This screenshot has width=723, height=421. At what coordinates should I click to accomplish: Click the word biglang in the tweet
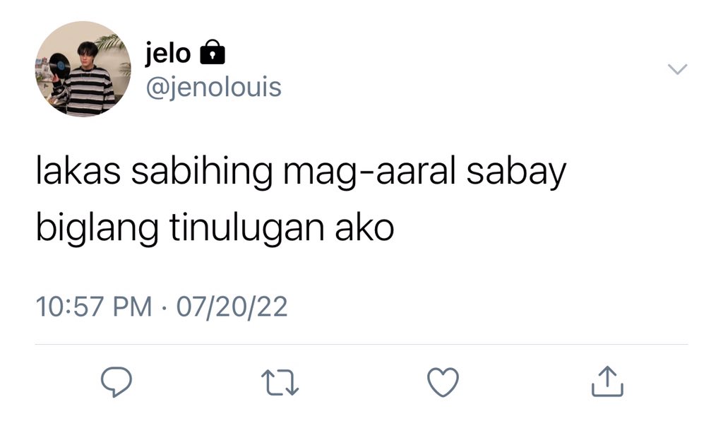97,227
